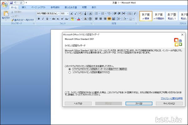Image resolution: width=188 pixels, height=125 pixels.
Task: Open the Page Layout (ページ レイアウト) tab
Action: (x=38, y=7)
